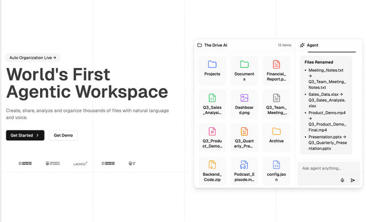Open the Q3_Product_Demo video icon
Screen dimensions: 366x222
212,131
